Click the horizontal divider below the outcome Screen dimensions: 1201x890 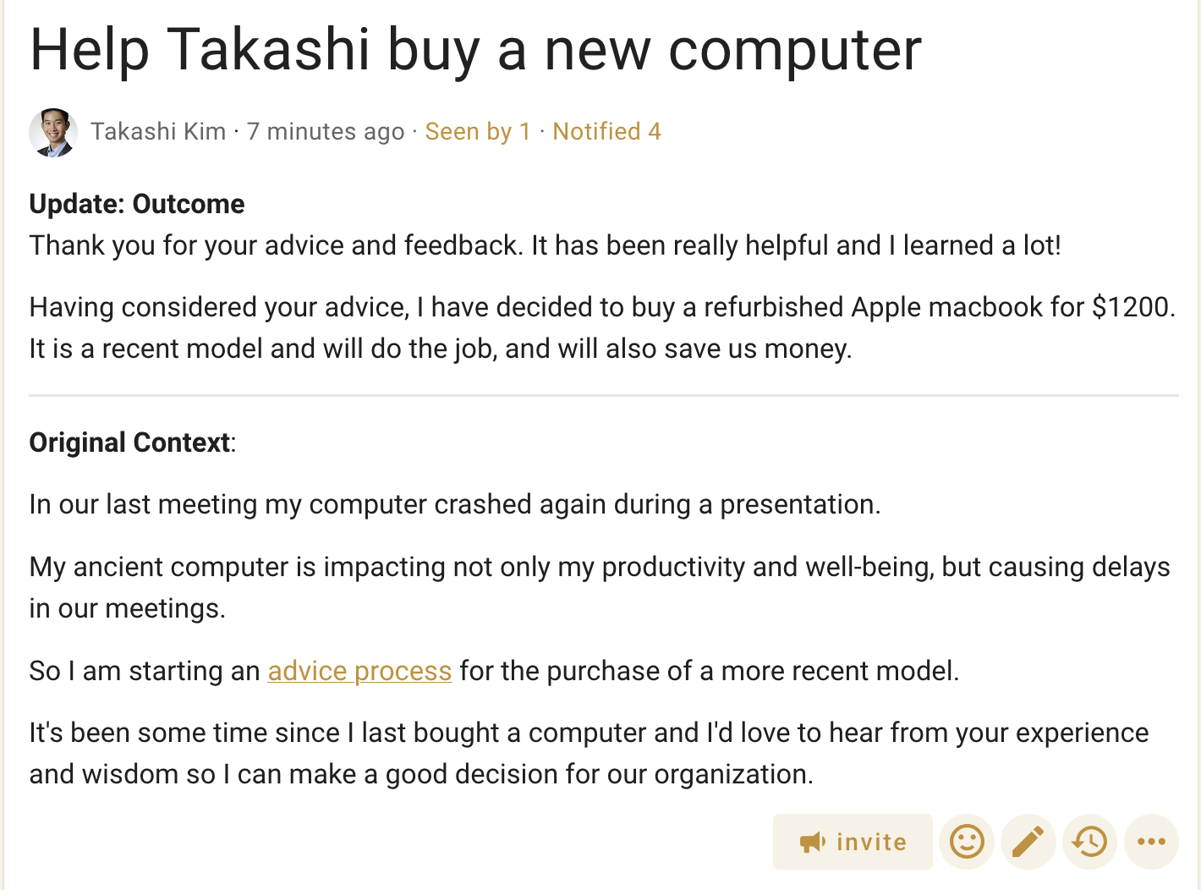(604, 395)
